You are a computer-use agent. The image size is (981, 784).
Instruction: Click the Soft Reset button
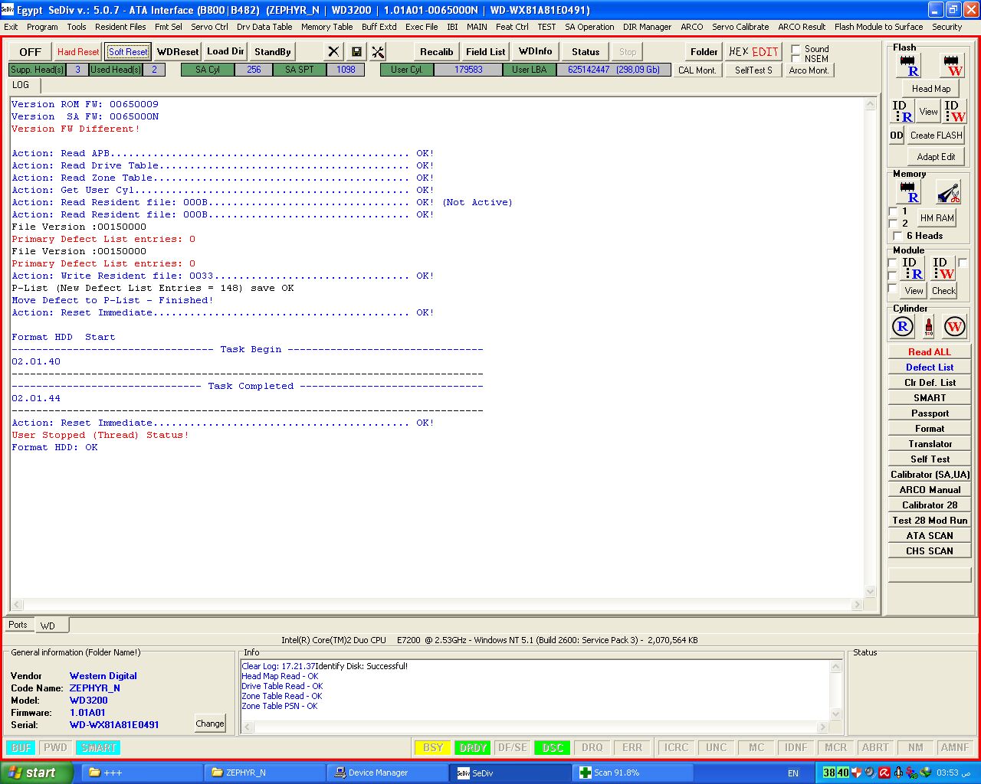click(x=128, y=52)
